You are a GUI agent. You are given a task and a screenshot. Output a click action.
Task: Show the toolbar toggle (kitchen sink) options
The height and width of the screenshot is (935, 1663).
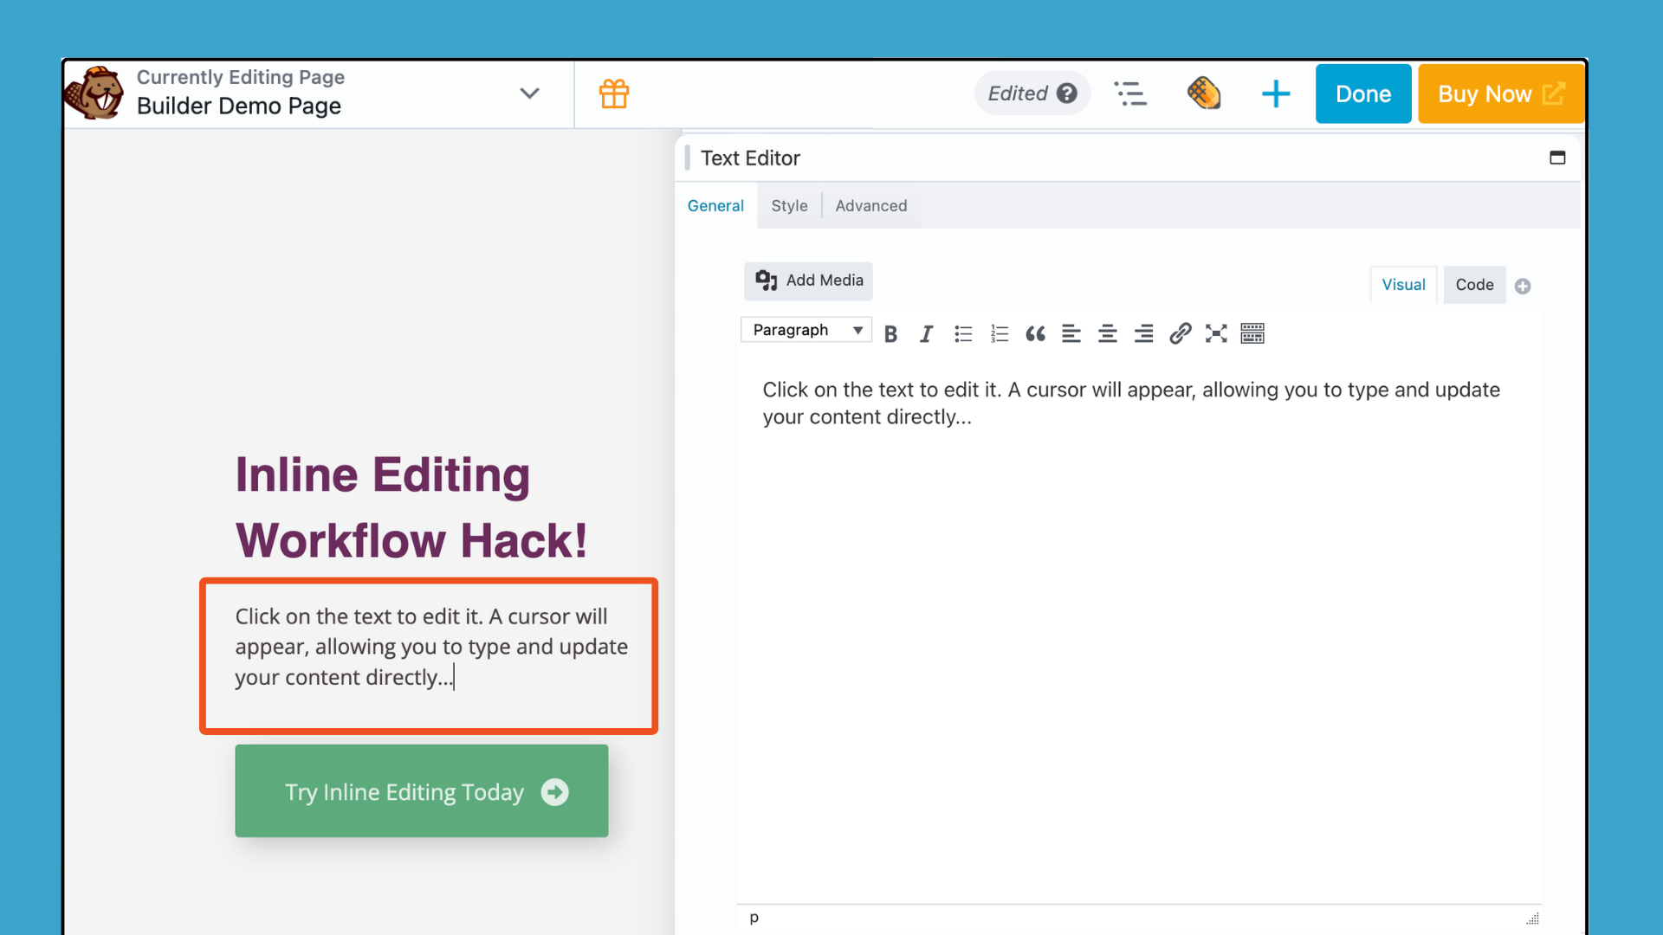coord(1252,333)
